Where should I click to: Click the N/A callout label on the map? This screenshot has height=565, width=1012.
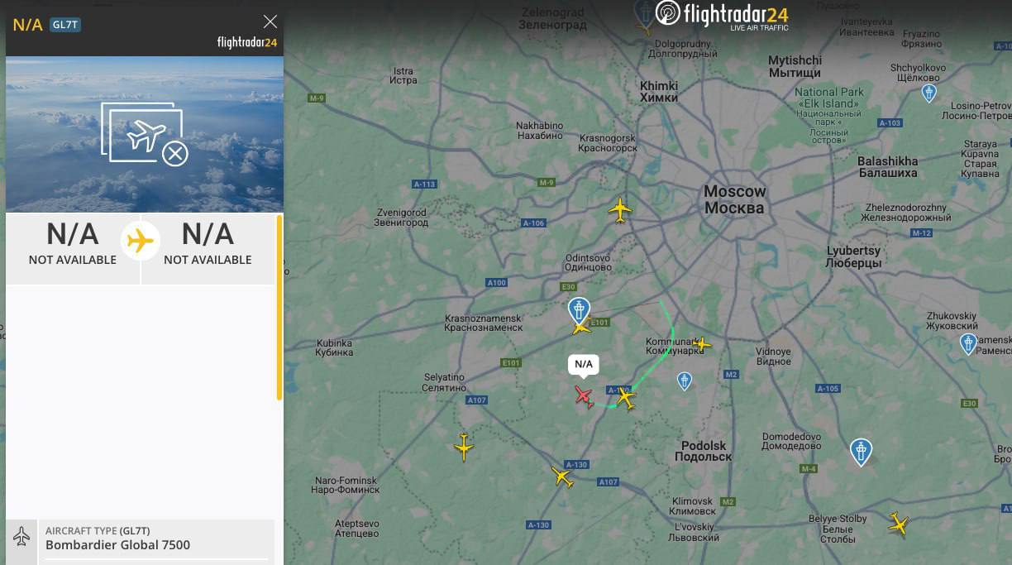tap(584, 364)
